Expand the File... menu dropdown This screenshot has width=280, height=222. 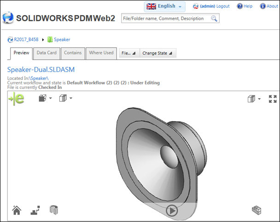pos(128,53)
